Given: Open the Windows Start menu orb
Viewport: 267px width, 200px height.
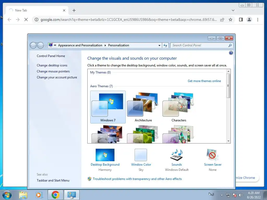Looking at the screenshot, I should [x=7, y=195].
